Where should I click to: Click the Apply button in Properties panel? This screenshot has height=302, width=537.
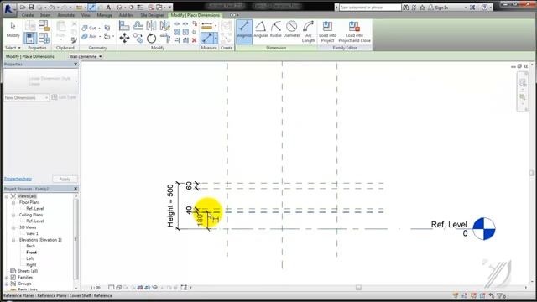pos(65,179)
